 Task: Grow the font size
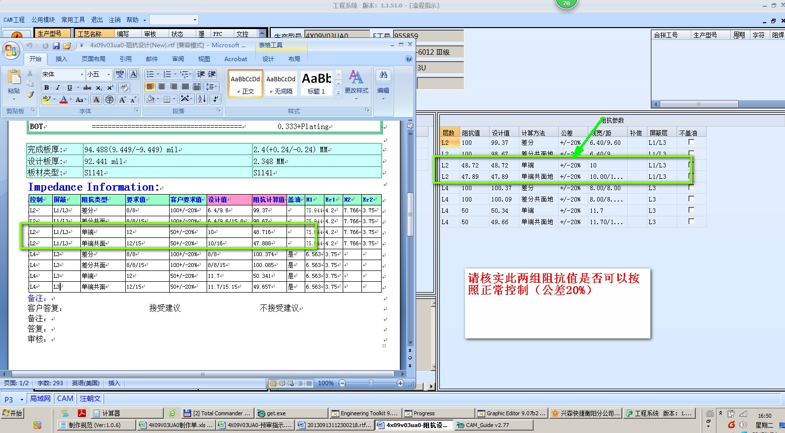(122, 100)
